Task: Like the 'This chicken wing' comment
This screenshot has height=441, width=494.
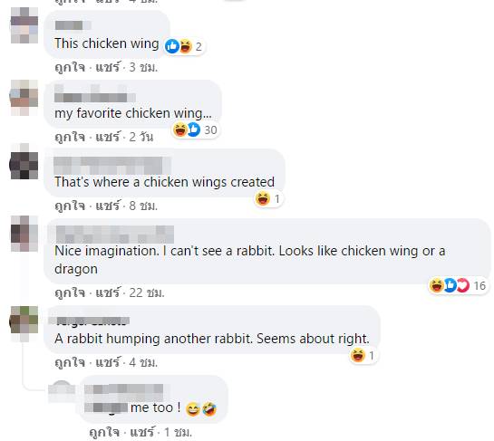Action: pyautogui.click(x=70, y=67)
